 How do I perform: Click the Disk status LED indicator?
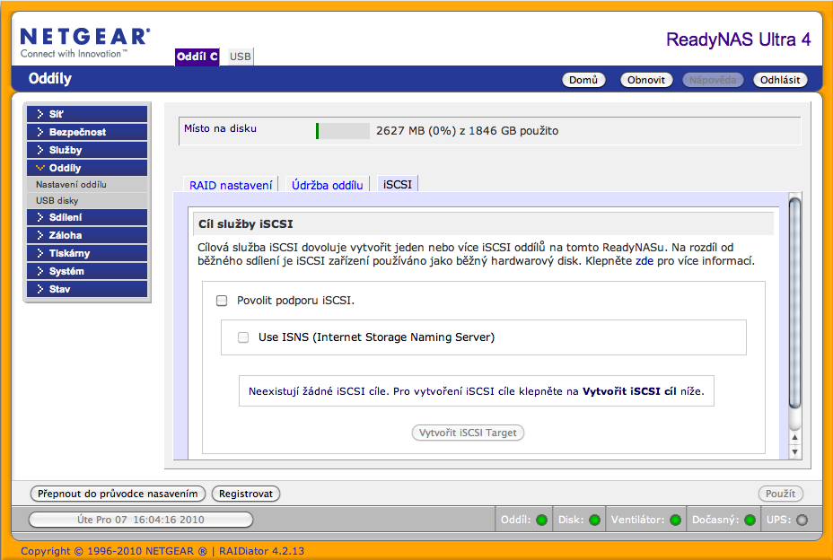pyautogui.click(x=594, y=520)
